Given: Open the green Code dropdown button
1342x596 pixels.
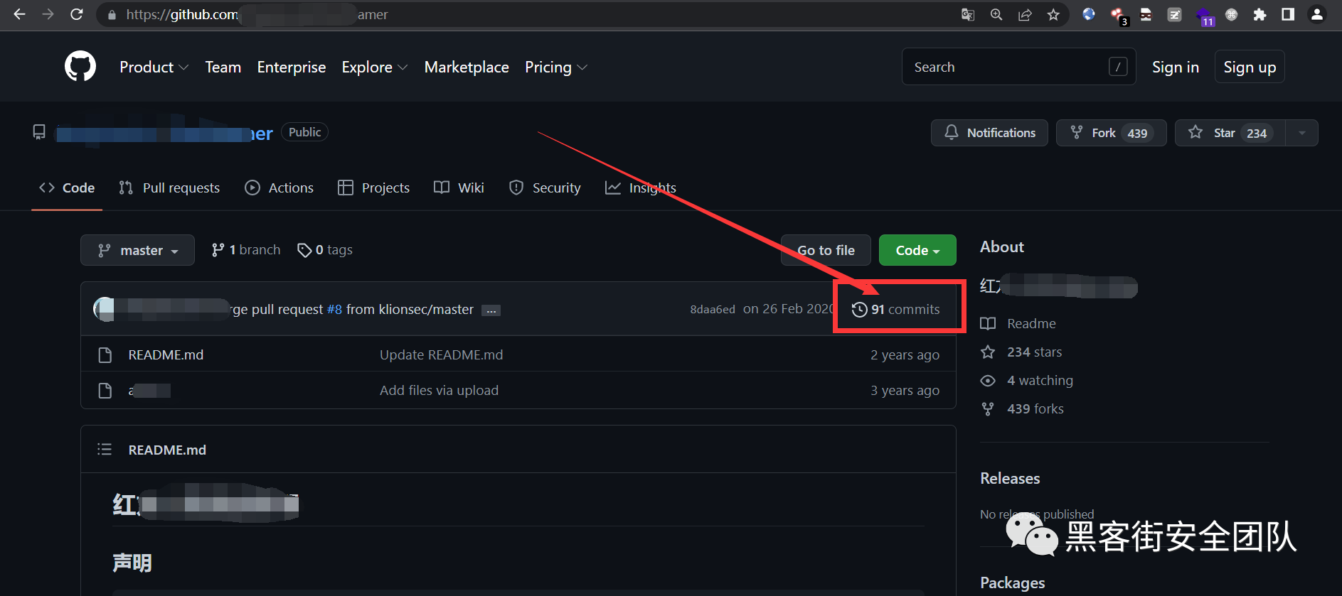Looking at the screenshot, I should [x=917, y=250].
